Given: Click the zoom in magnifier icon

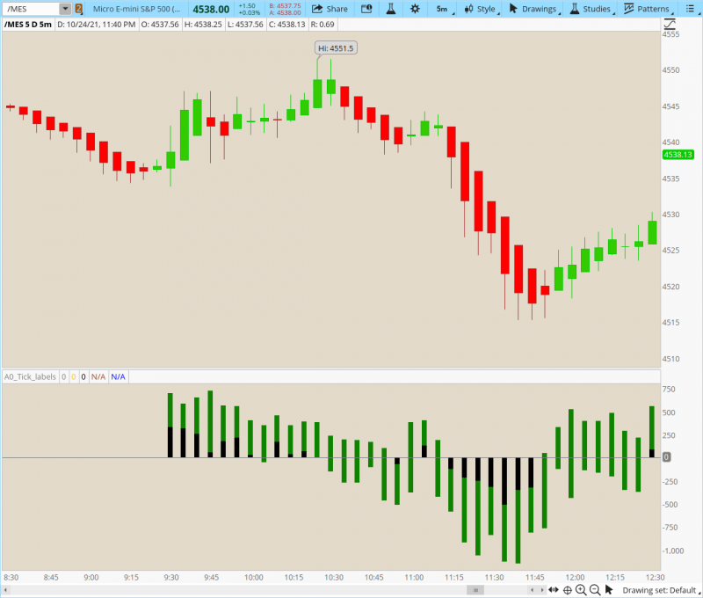Looking at the screenshot, I should coord(581,590).
